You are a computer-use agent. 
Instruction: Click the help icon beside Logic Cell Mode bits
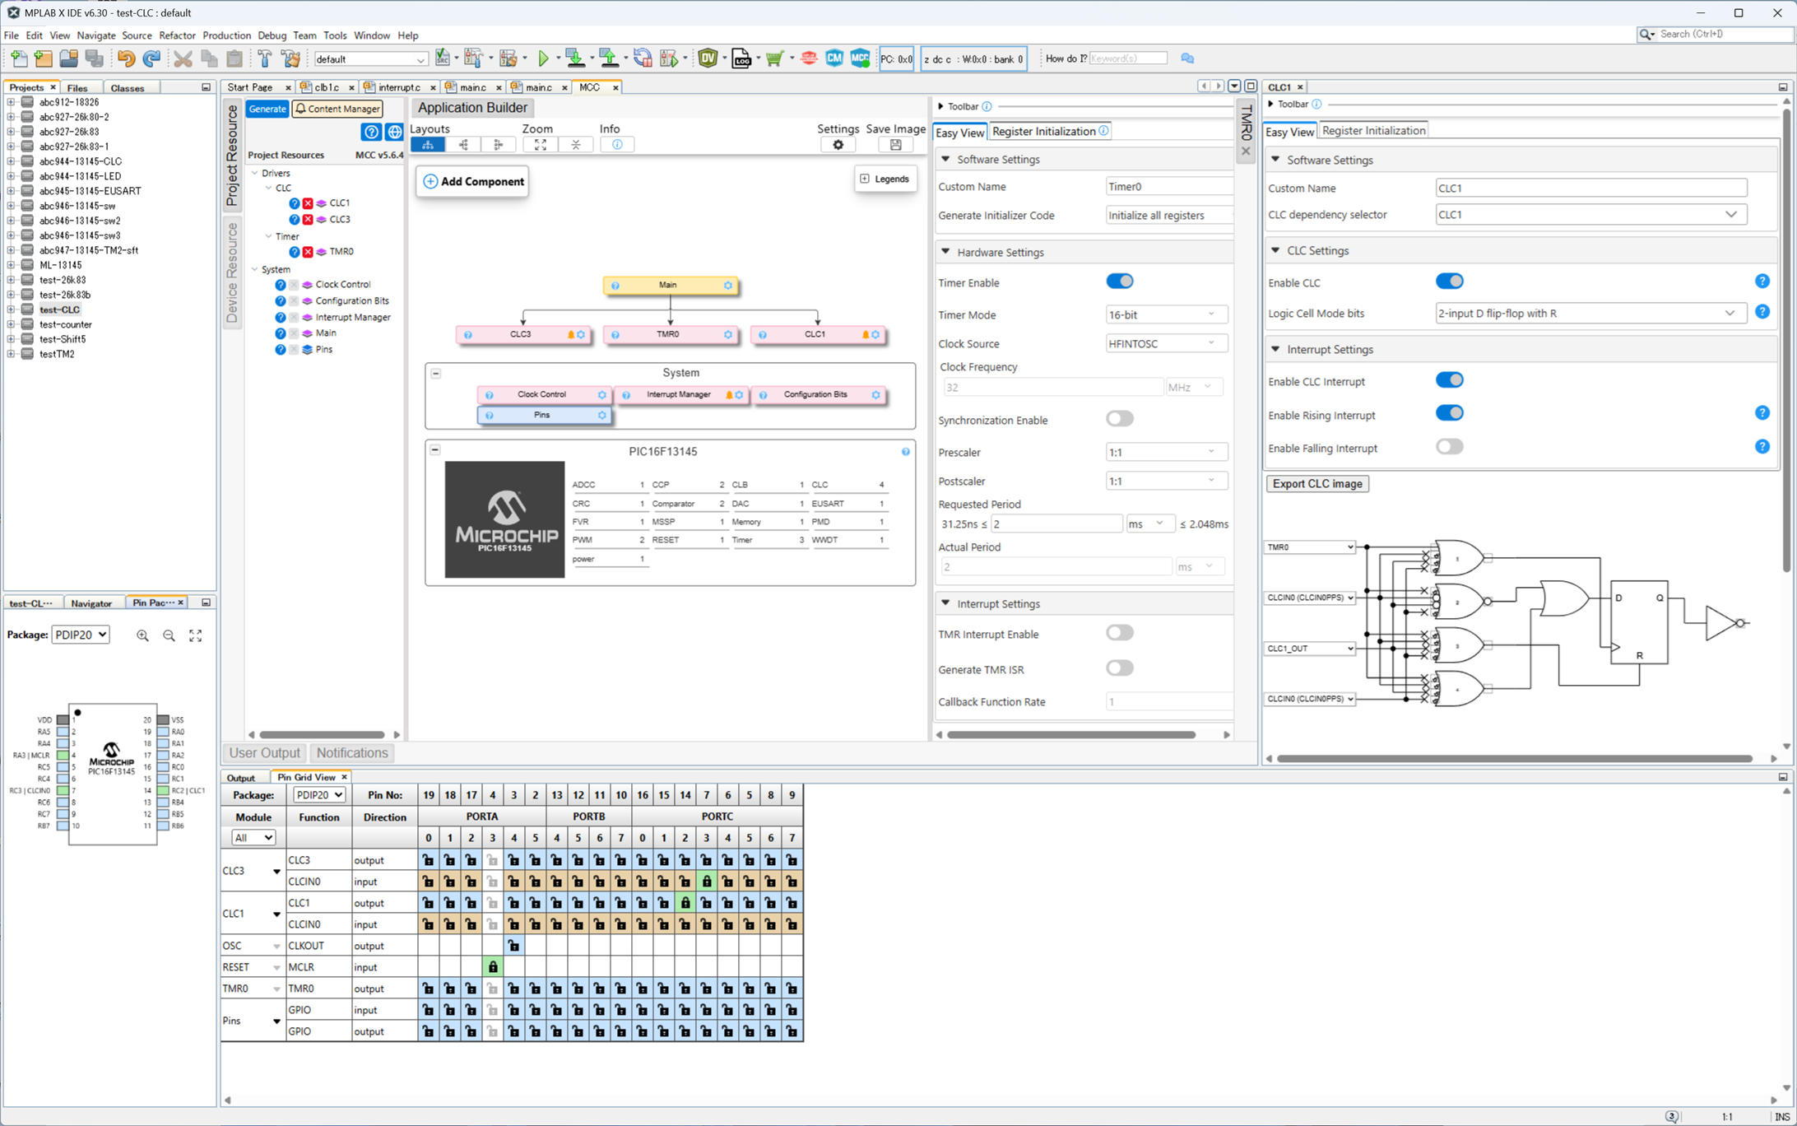(x=1762, y=312)
